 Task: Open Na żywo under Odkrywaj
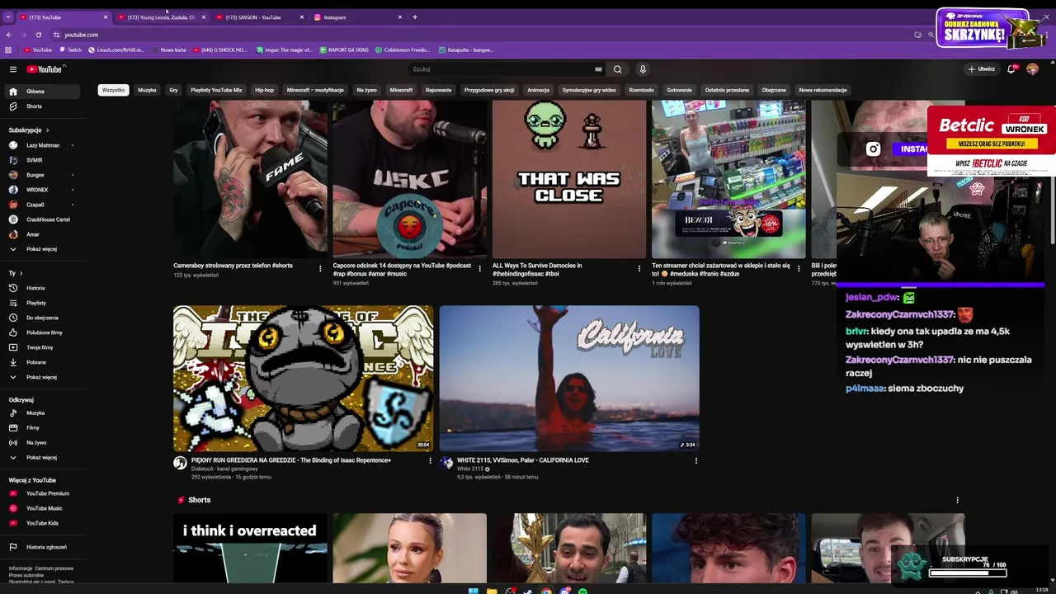(43, 442)
